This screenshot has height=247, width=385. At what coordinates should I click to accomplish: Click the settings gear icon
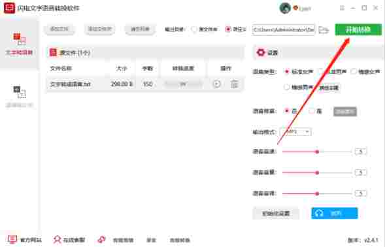coord(261,52)
